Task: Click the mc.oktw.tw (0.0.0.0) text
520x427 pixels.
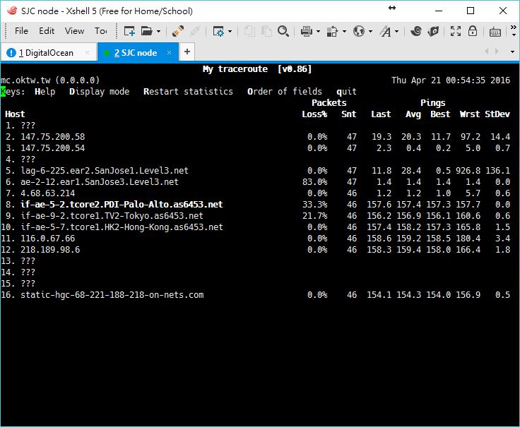Action: 50,80
